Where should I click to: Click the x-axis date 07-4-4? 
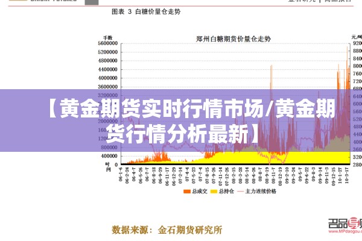tap(187, 174)
